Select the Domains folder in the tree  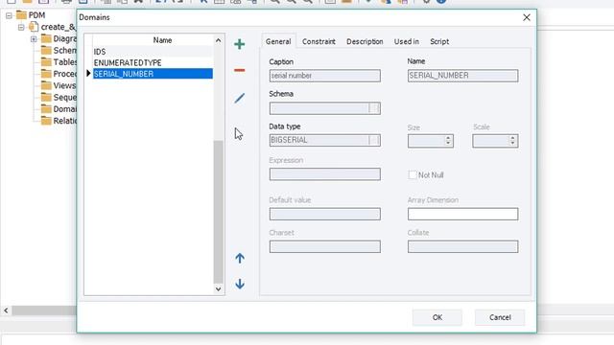[x=59, y=109]
